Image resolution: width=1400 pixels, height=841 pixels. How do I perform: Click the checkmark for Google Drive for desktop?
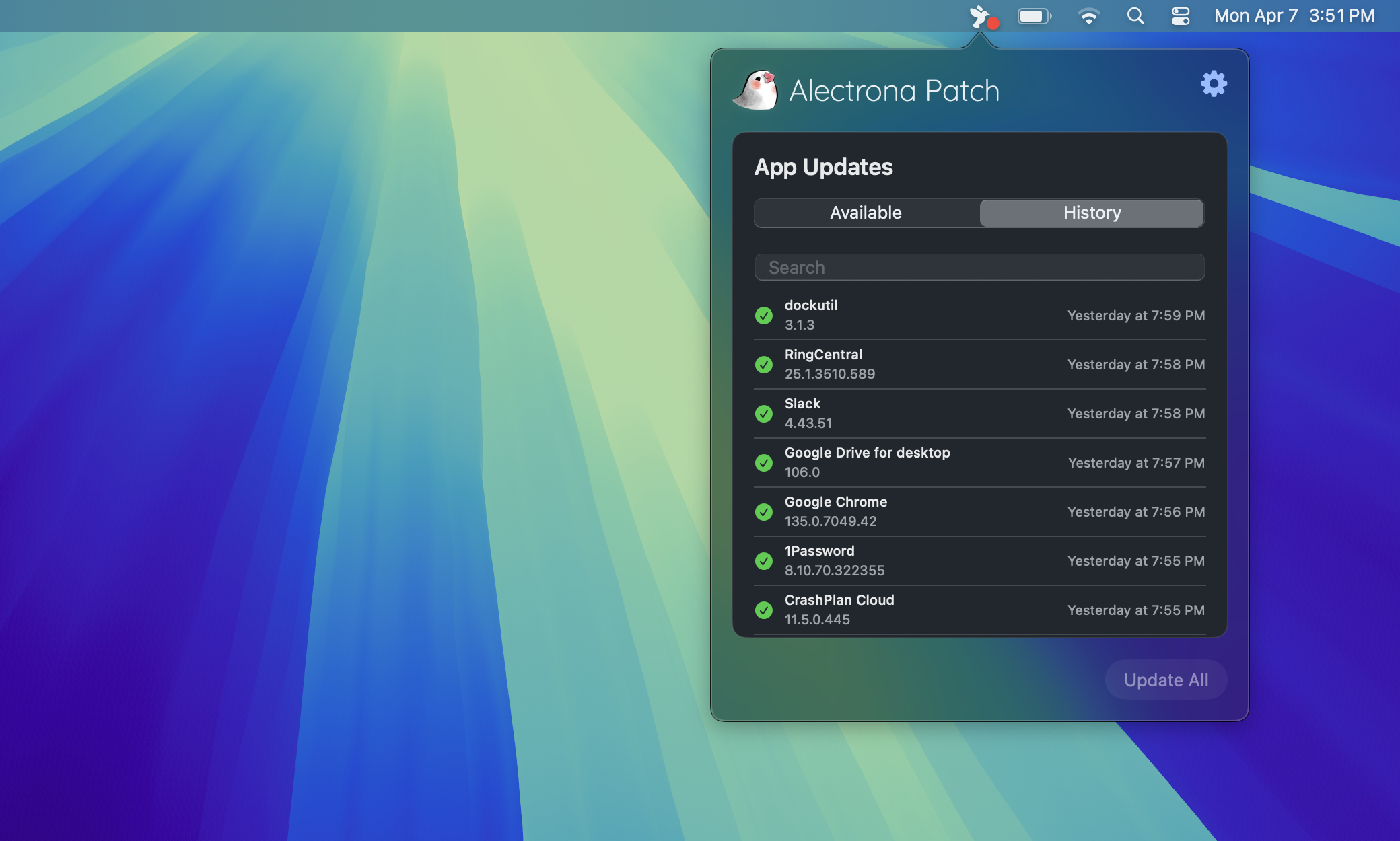(x=765, y=462)
